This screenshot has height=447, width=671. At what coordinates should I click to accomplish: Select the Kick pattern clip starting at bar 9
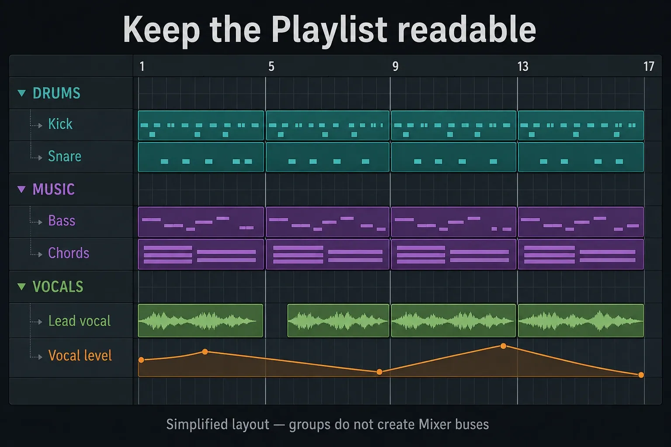point(453,126)
